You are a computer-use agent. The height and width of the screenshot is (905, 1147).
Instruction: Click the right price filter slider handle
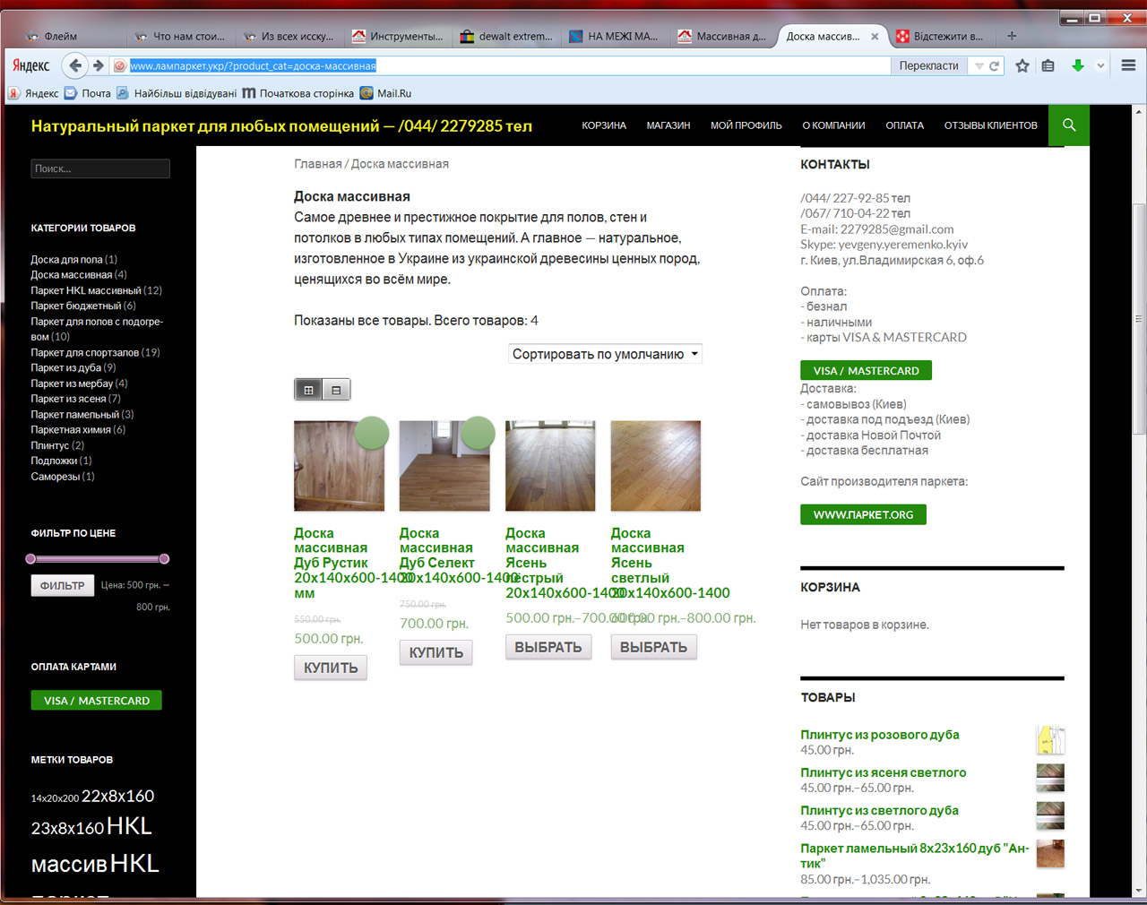click(164, 558)
